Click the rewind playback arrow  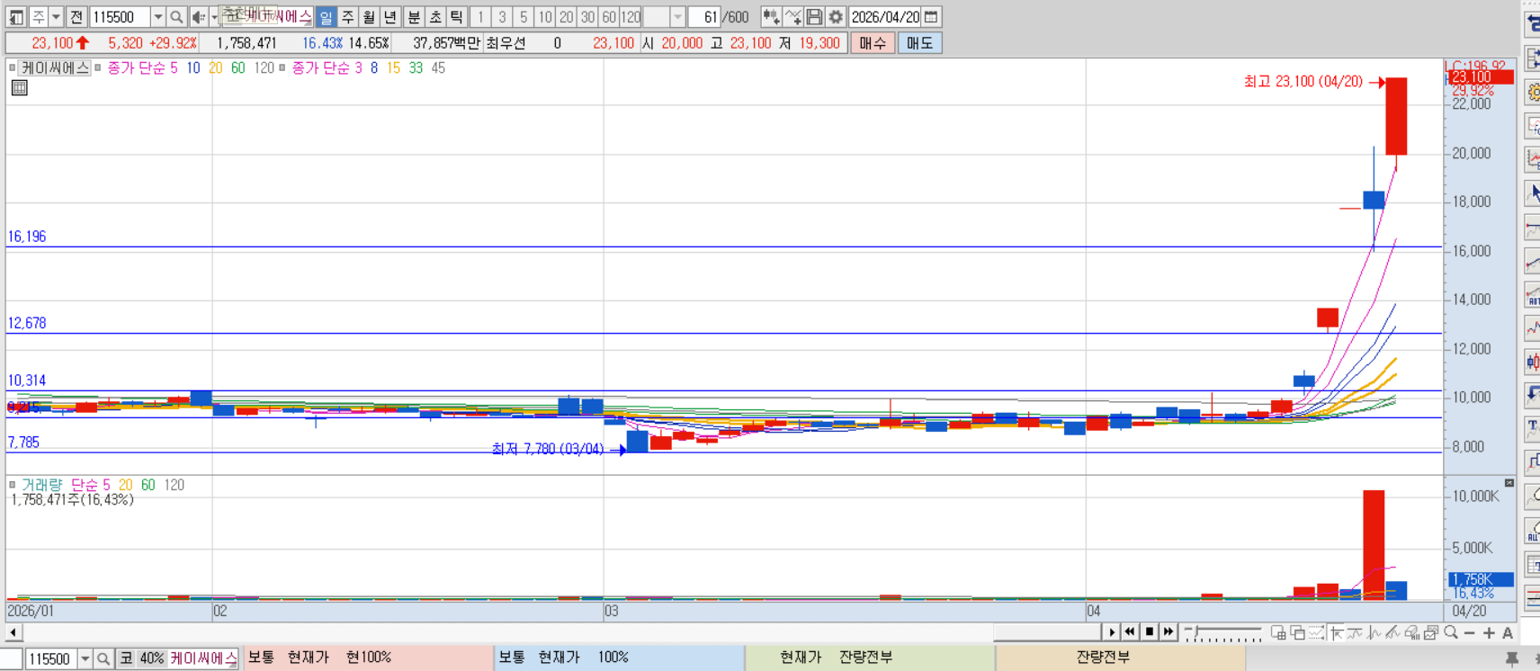1130,632
